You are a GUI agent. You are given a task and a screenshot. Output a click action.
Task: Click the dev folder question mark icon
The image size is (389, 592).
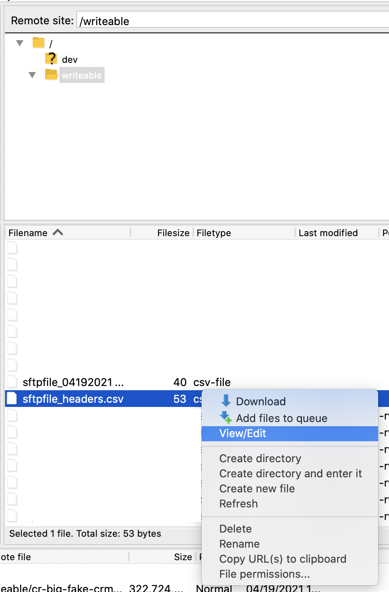tap(51, 59)
